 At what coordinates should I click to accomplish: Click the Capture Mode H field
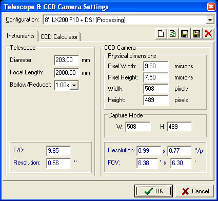[180, 127]
